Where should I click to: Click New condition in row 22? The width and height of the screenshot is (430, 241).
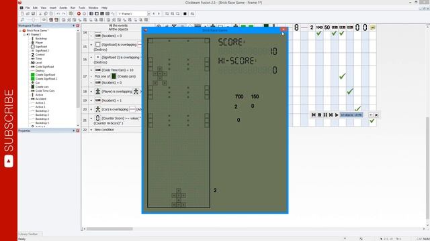point(104,130)
